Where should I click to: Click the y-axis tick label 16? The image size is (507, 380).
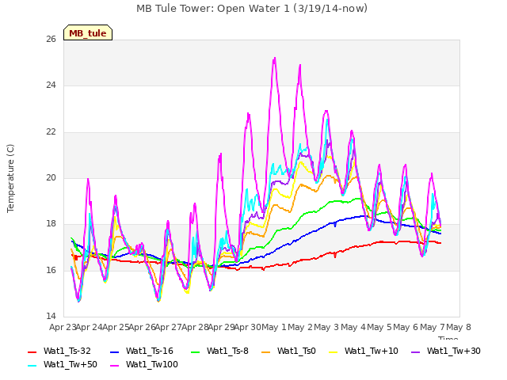[x=51, y=270]
